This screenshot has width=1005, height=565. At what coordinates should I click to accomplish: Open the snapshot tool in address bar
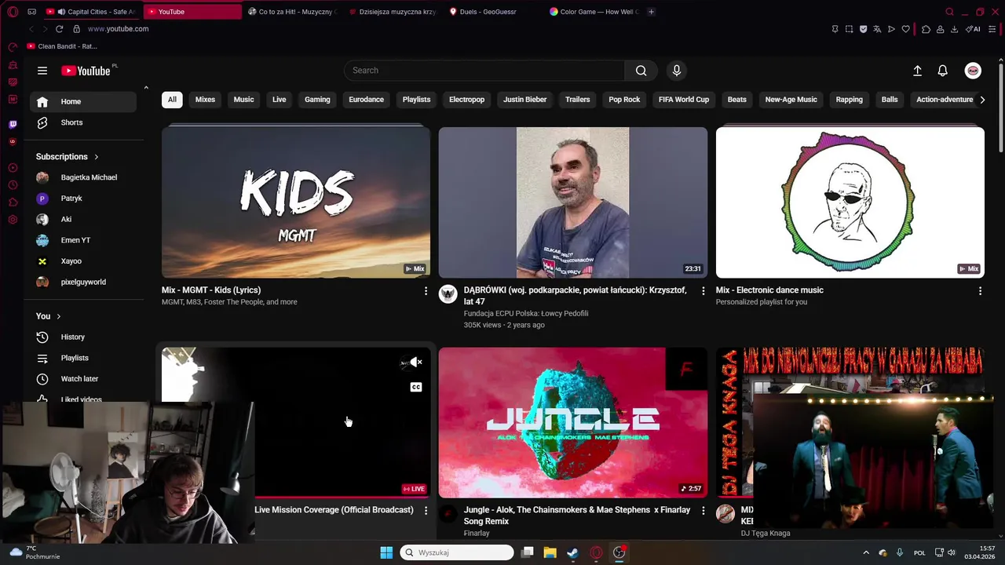849,29
